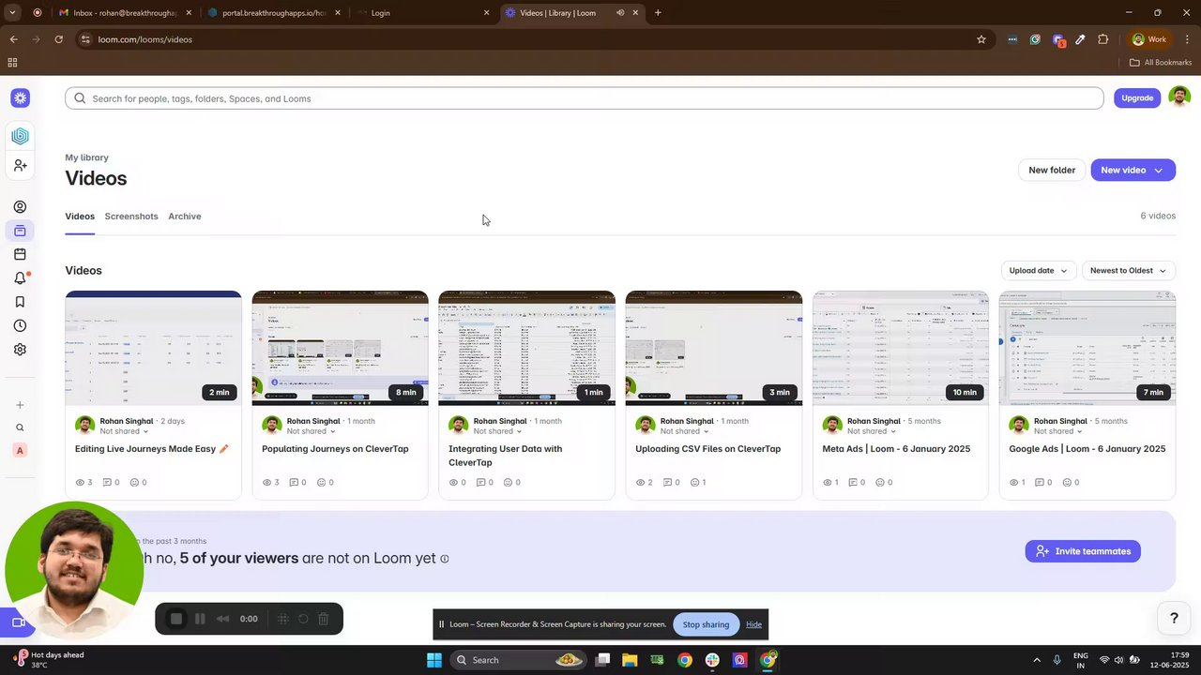Open the browser extensions puzzle icon
Image resolution: width=1201 pixels, height=675 pixels.
click(1102, 39)
